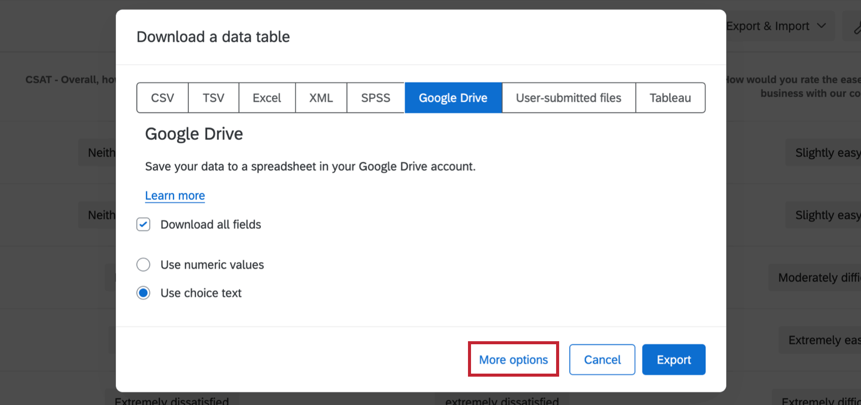Open the User-submitted files tab

click(569, 98)
